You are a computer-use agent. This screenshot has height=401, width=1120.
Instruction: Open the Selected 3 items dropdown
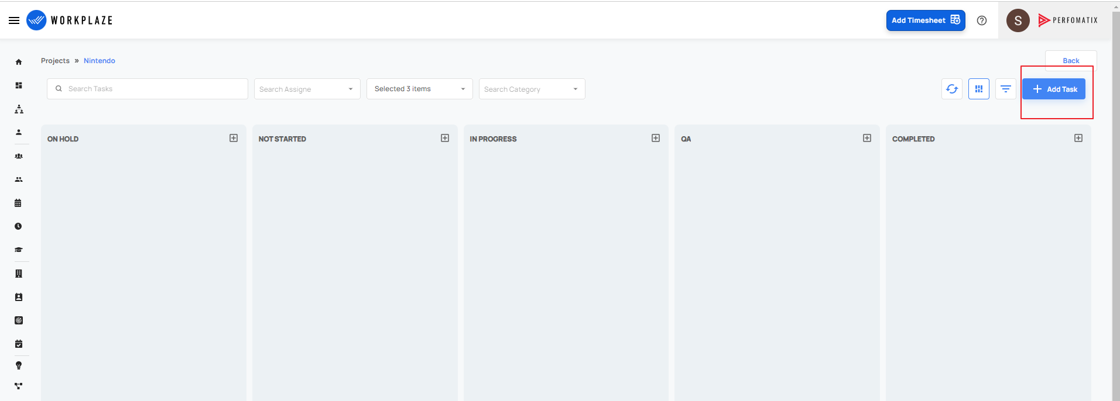[x=420, y=89]
